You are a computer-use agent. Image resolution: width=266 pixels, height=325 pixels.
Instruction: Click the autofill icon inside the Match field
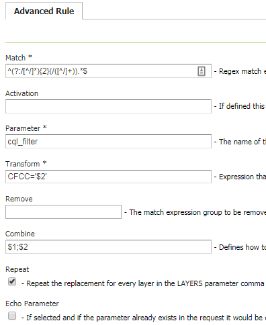click(x=202, y=71)
